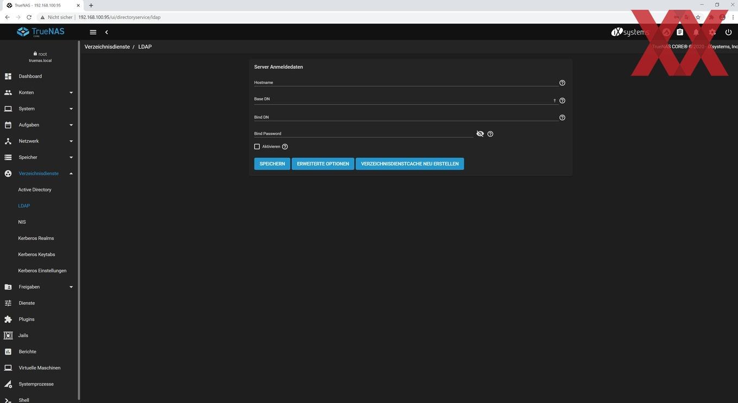This screenshot has height=403, width=738.
Task: Expand the Freigaben submenu arrow
Action: 71,287
